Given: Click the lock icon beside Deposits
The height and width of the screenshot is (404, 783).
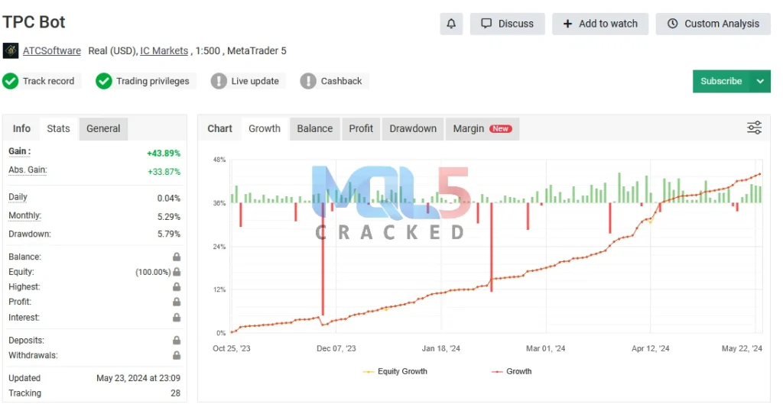Looking at the screenshot, I should click(x=177, y=341).
